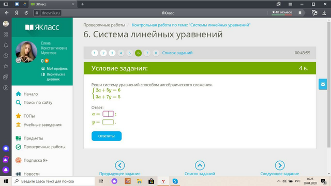Show hidden system tray icons chevron
Viewport: 331px width, 186px height.
pos(279,181)
